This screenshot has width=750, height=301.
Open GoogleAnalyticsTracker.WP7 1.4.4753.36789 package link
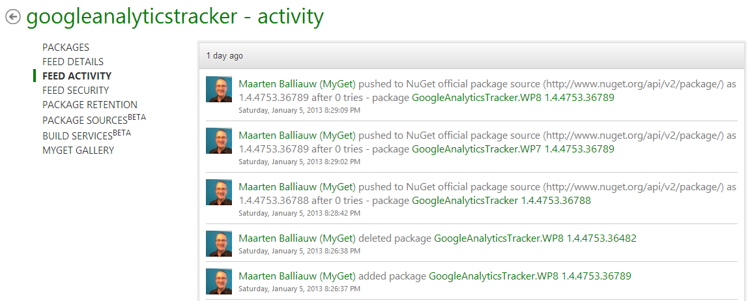(x=513, y=149)
